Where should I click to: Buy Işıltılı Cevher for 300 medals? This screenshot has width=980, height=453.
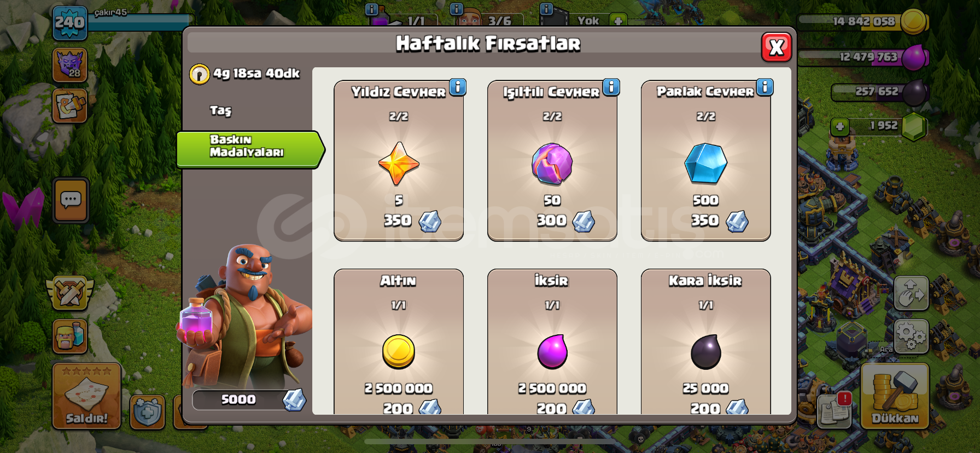coord(552,161)
